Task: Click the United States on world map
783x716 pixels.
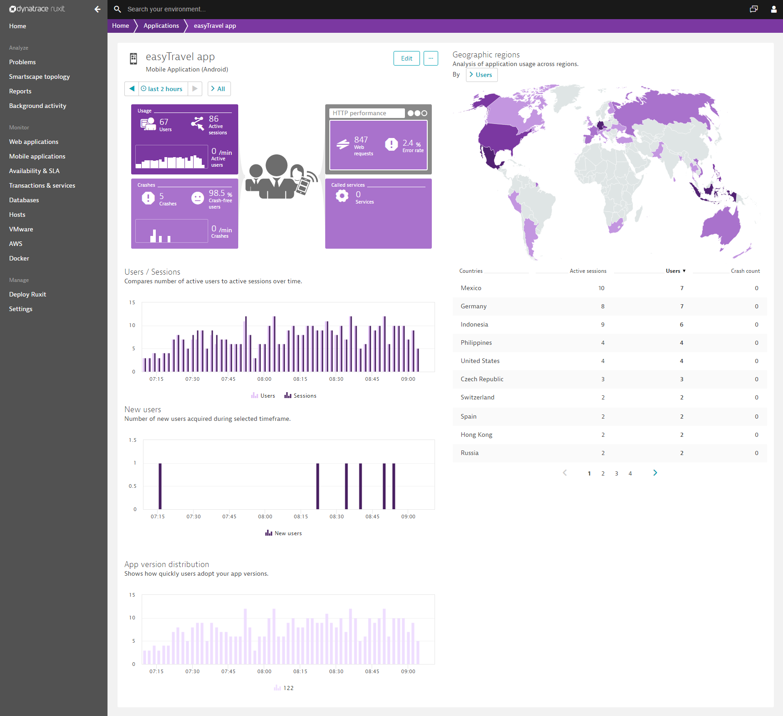Action: (x=501, y=137)
